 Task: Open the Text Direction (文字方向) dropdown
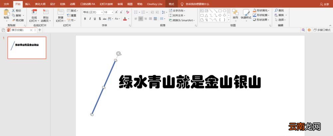pos(177,11)
